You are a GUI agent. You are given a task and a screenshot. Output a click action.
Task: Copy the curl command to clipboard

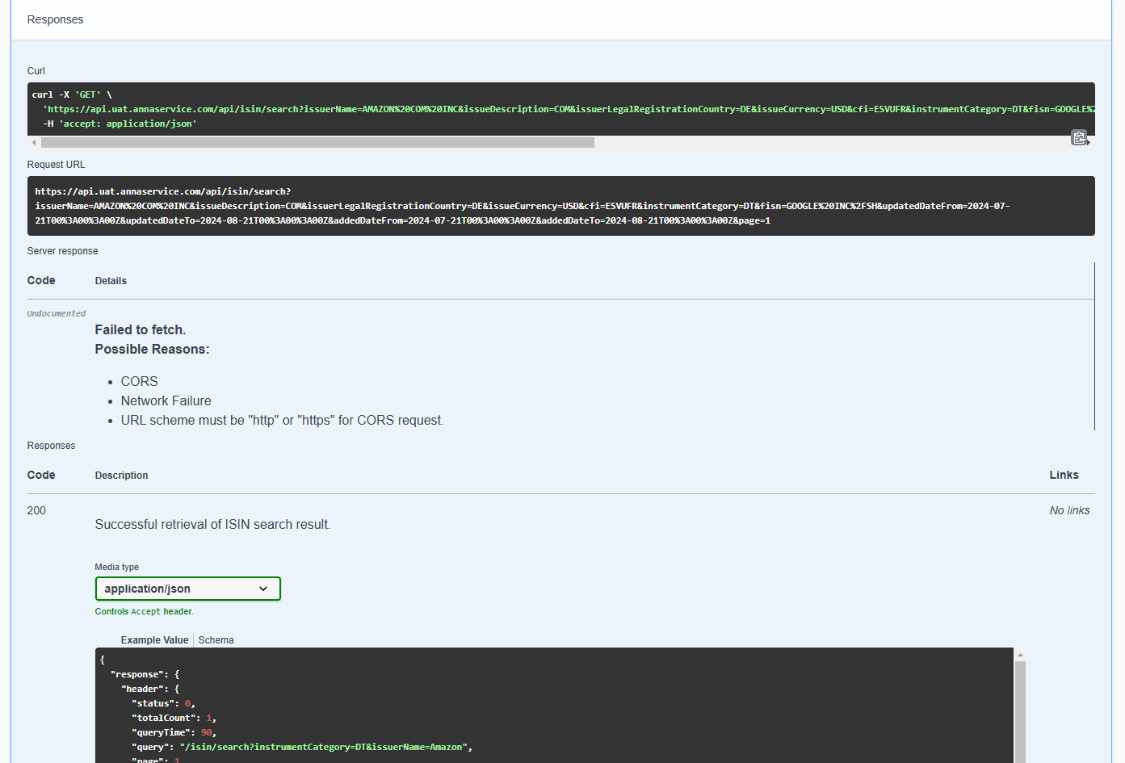tap(1079, 138)
